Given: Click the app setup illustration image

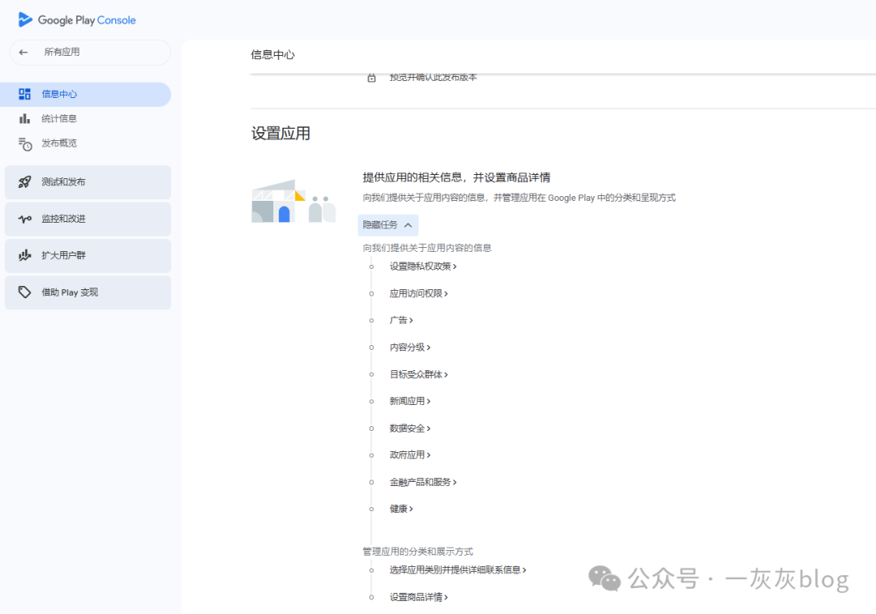Looking at the screenshot, I should pyautogui.click(x=294, y=198).
